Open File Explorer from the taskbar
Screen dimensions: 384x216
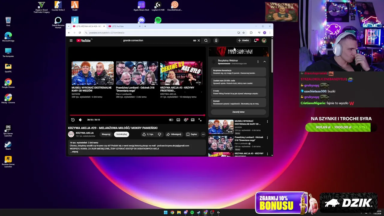click(x=179, y=212)
